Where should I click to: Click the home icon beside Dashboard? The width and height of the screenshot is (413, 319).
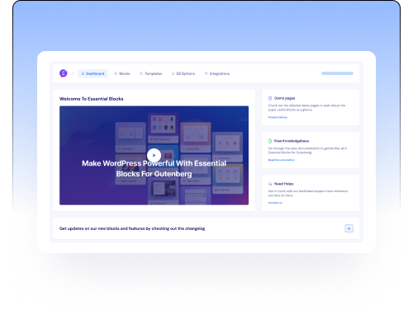pos(83,73)
